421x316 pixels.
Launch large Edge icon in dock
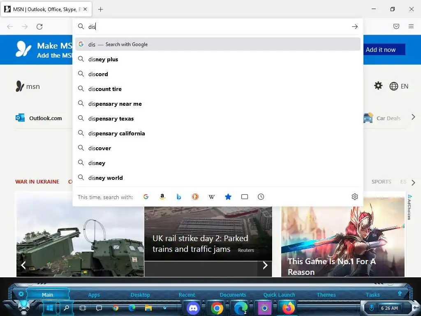(241, 308)
